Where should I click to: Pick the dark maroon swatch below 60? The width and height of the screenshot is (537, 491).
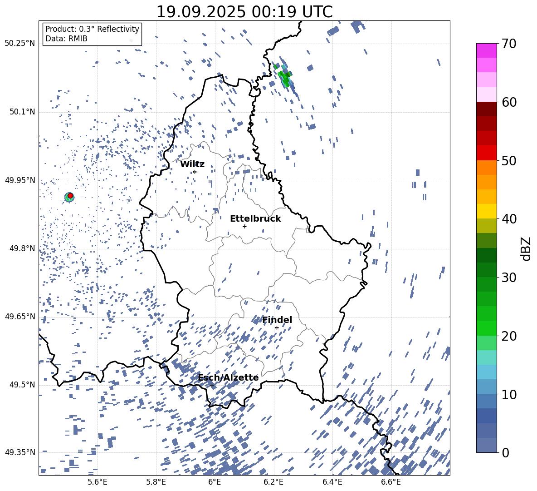coord(487,109)
